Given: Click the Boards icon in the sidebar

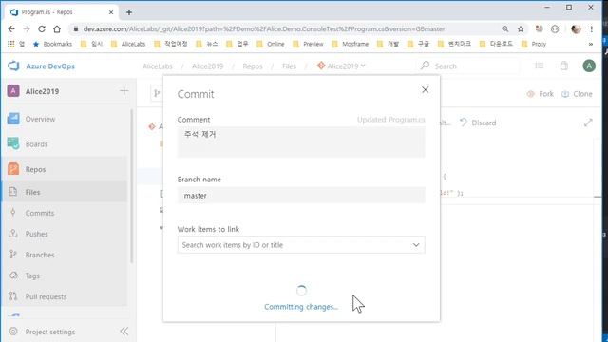Looking at the screenshot, I should tap(13, 143).
